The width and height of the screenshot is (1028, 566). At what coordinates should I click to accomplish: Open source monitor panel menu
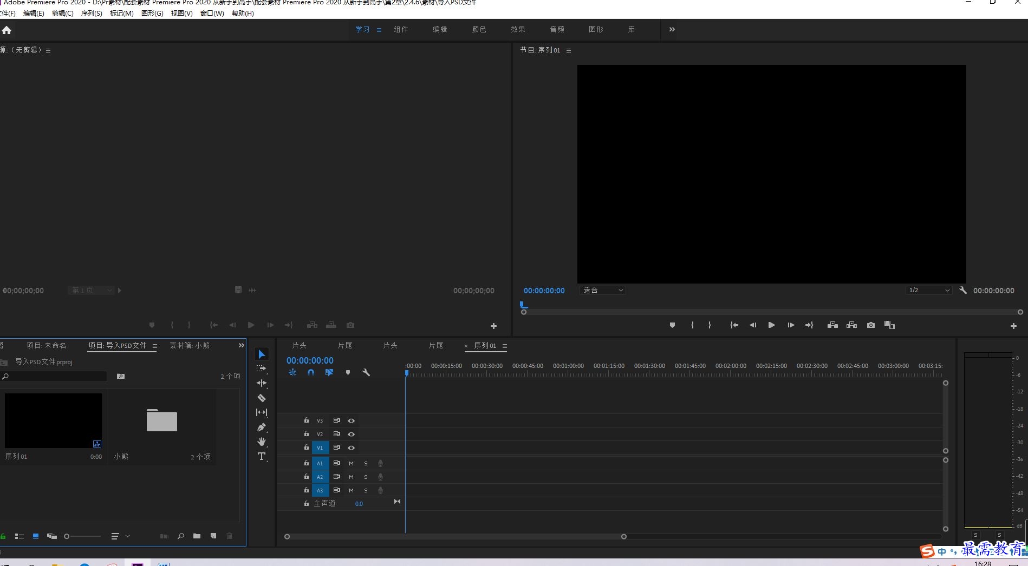pyautogui.click(x=48, y=50)
